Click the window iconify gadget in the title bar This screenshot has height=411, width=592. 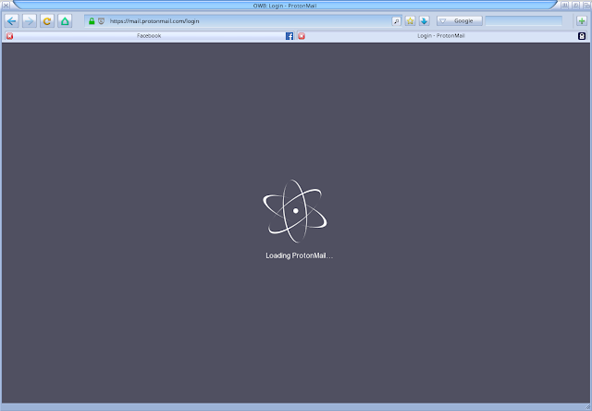pos(564,6)
